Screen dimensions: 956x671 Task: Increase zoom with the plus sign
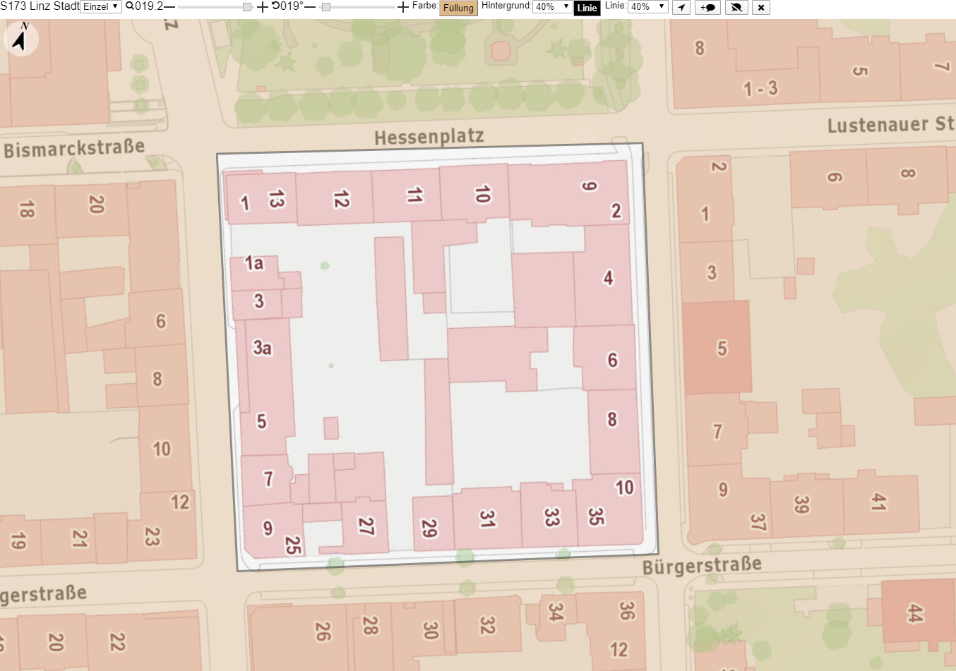pos(263,7)
